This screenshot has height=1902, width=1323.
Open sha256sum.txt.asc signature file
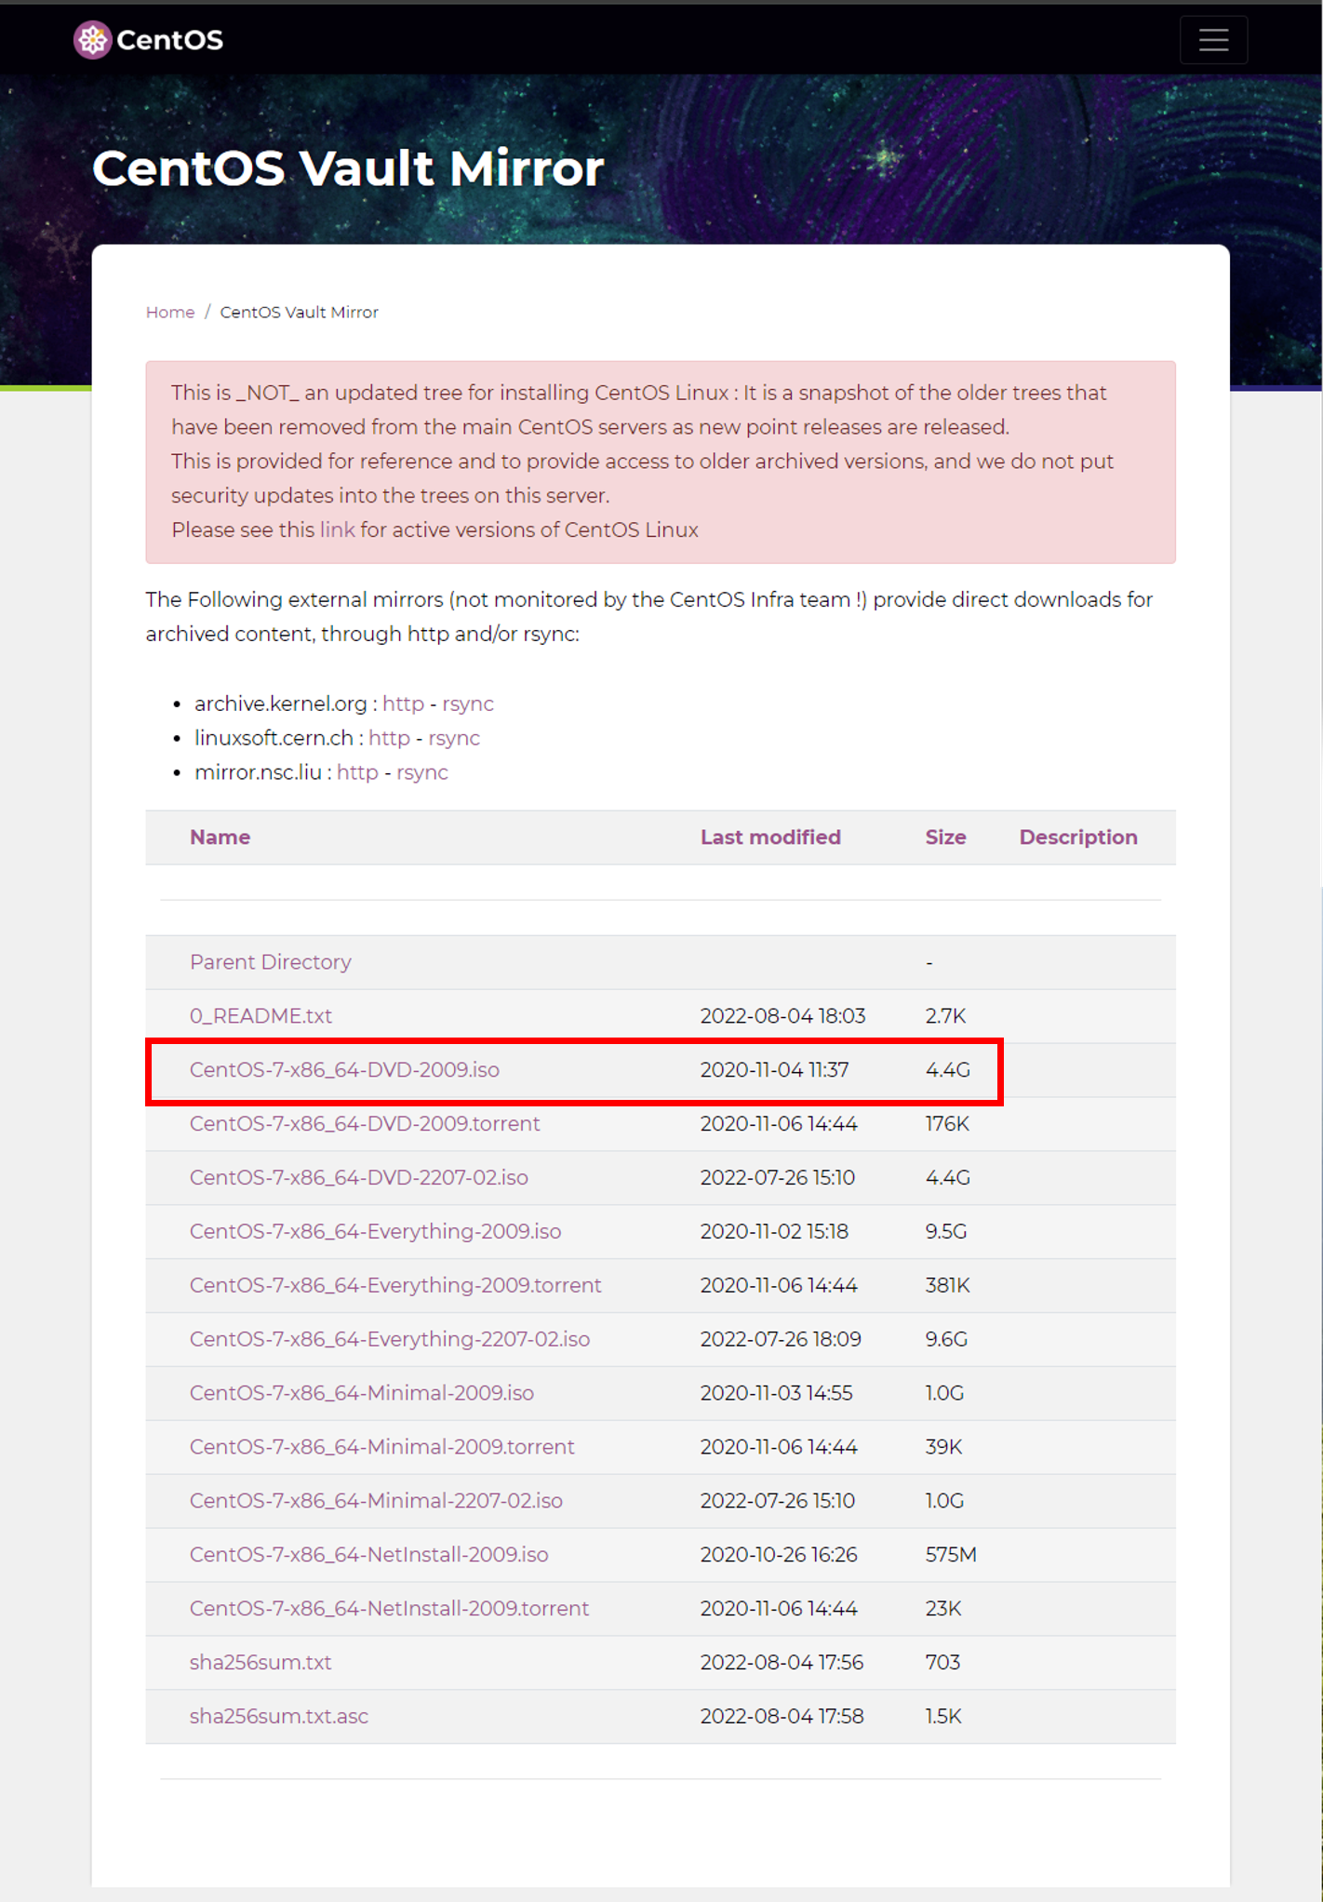click(x=279, y=1717)
